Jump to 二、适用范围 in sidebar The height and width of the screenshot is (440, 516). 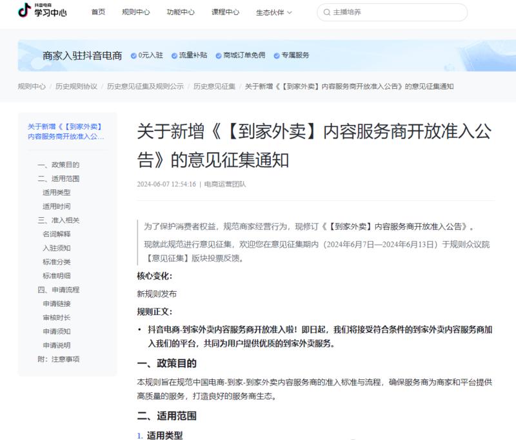(59, 178)
